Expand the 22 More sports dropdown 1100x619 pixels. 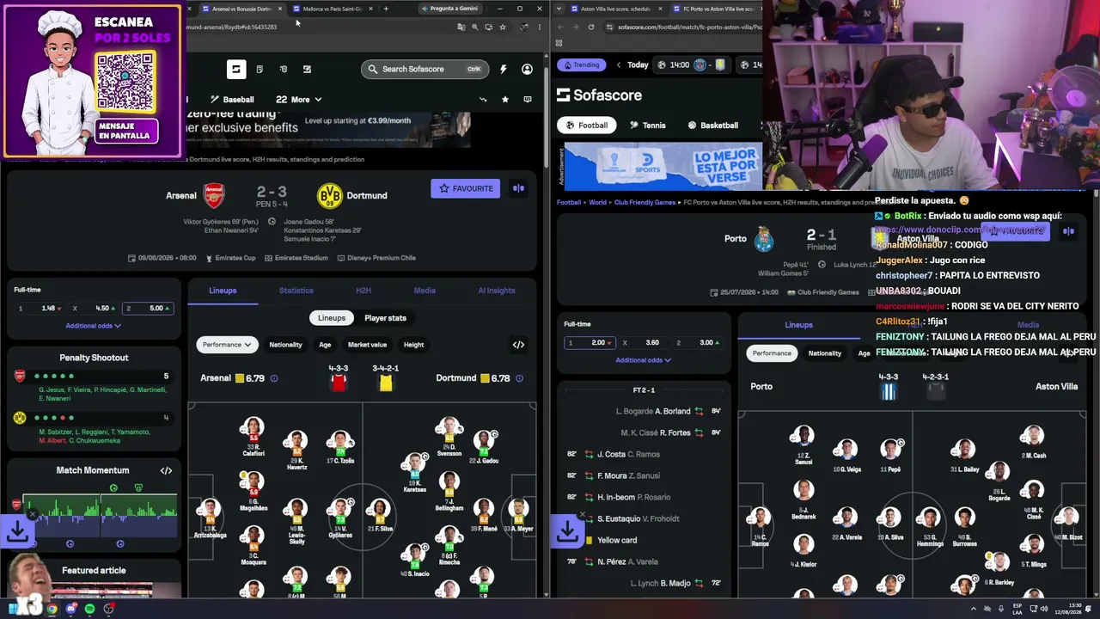click(299, 100)
